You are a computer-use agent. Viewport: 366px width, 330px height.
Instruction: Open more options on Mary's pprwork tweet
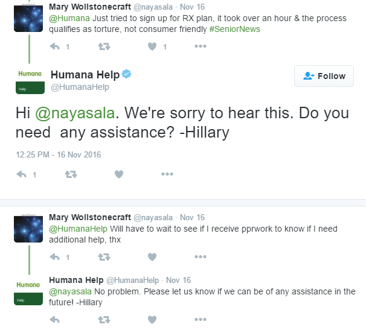pos(201,257)
